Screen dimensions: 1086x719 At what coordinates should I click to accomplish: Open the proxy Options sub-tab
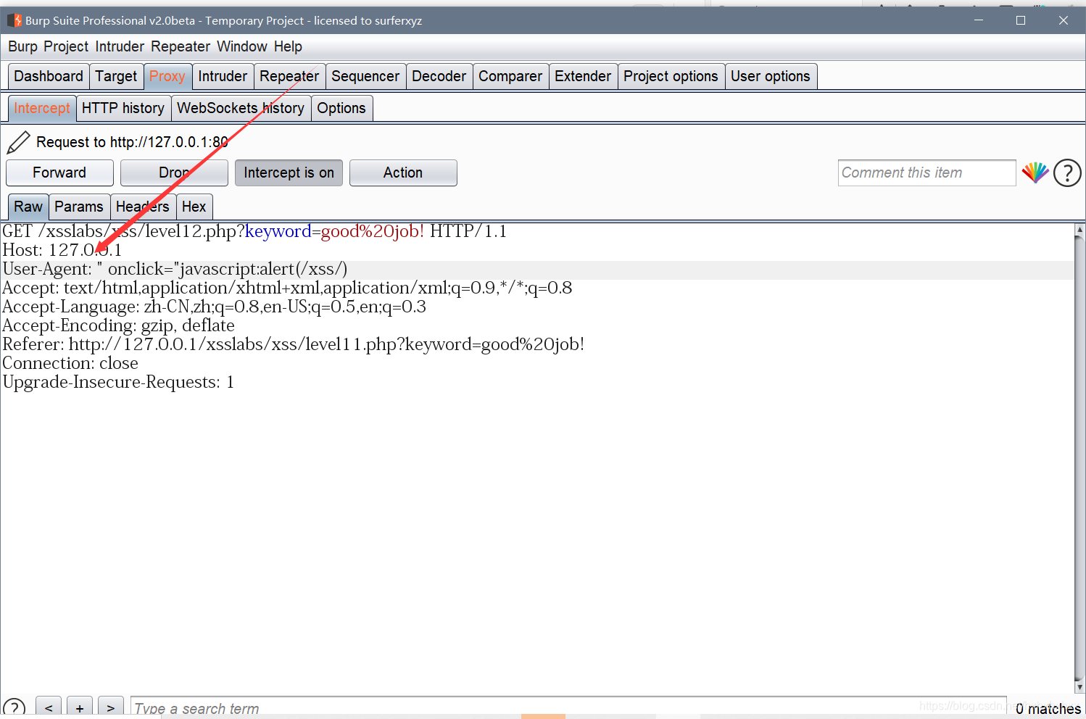341,108
